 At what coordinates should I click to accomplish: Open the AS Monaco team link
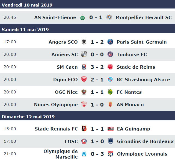130,105
